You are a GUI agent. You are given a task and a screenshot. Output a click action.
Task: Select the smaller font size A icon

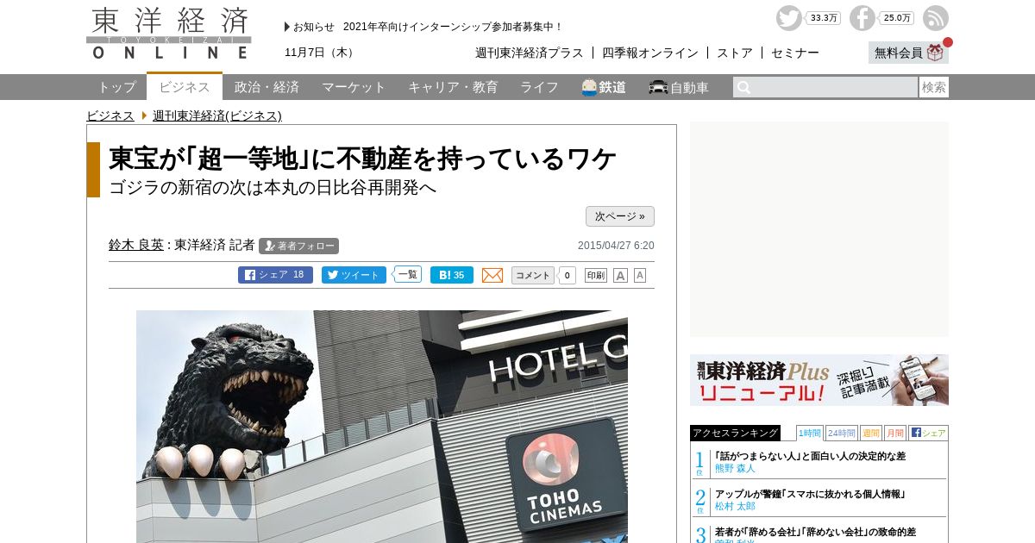[x=640, y=275]
